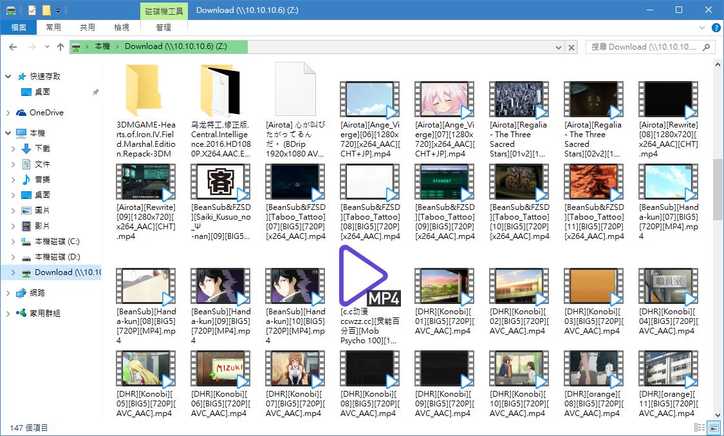Expand the ribbon with the chevron

pos(702,28)
